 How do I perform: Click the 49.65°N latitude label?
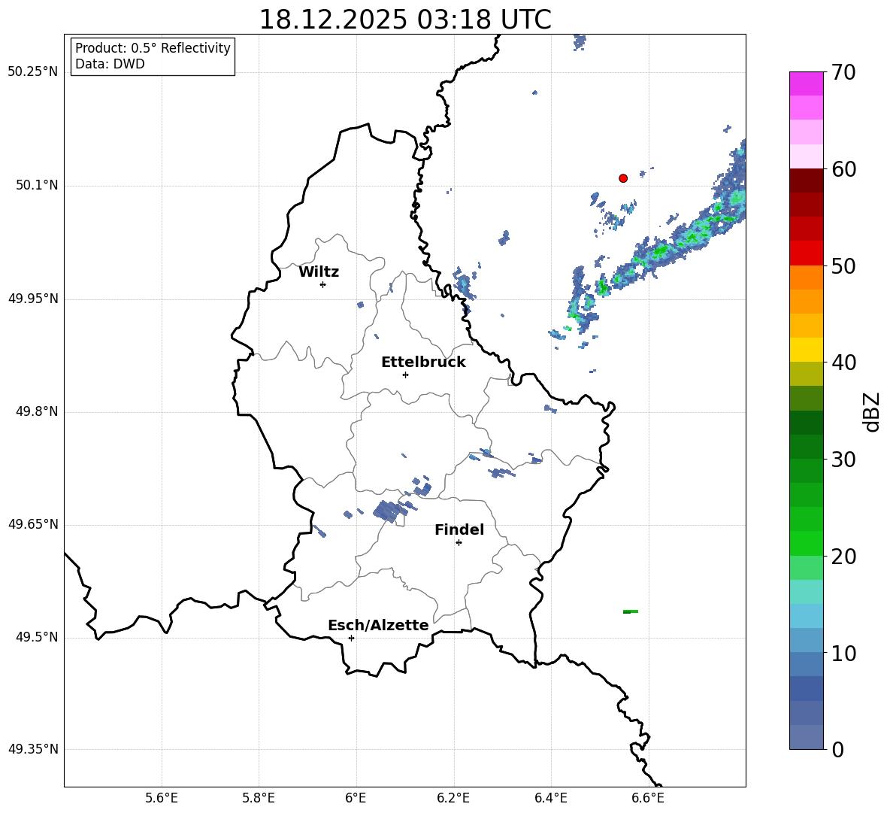click(33, 524)
